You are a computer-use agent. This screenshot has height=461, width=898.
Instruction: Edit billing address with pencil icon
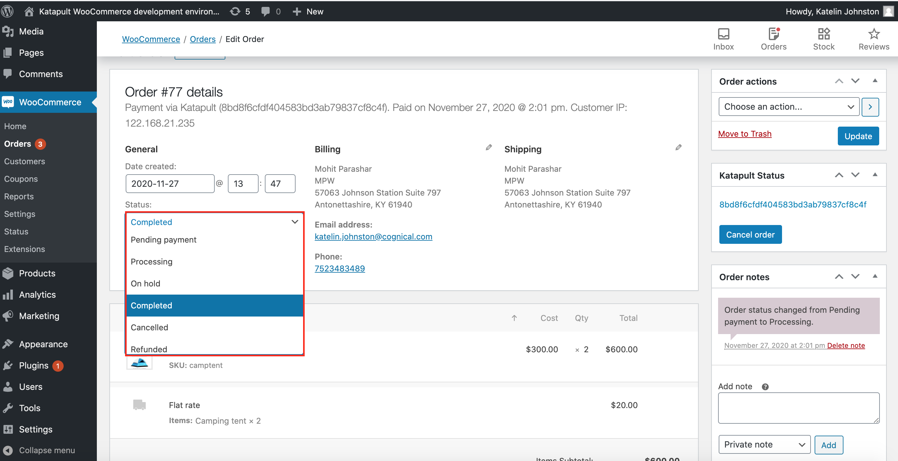(x=489, y=148)
